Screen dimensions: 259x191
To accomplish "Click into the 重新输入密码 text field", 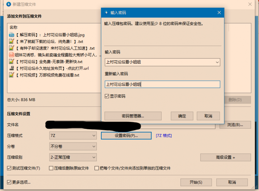I will click(162, 84).
